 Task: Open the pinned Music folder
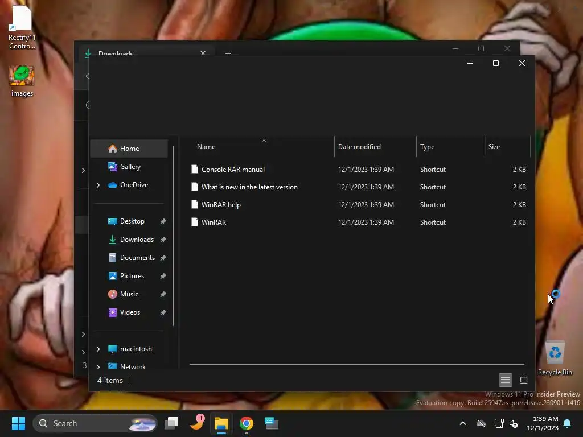(129, 294)
